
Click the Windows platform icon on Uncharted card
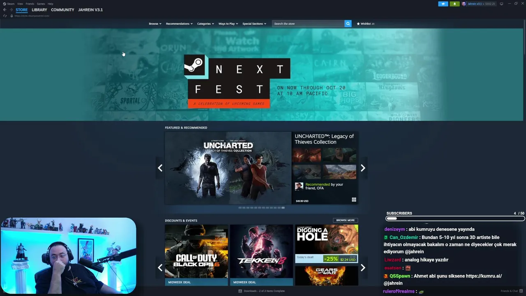tap(354, 200)
